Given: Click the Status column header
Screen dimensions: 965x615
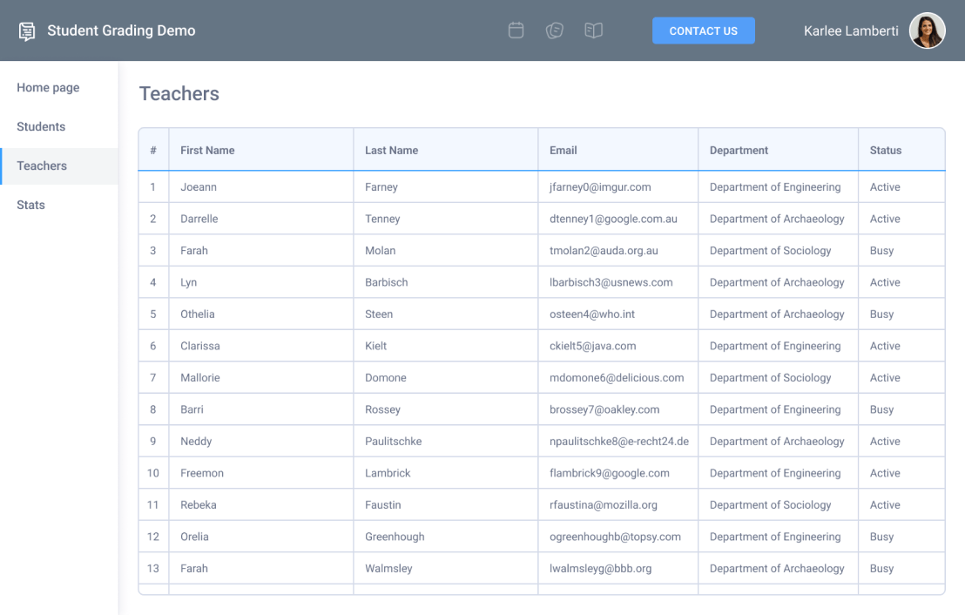Looking at the screenshot, I should (885, 151).
